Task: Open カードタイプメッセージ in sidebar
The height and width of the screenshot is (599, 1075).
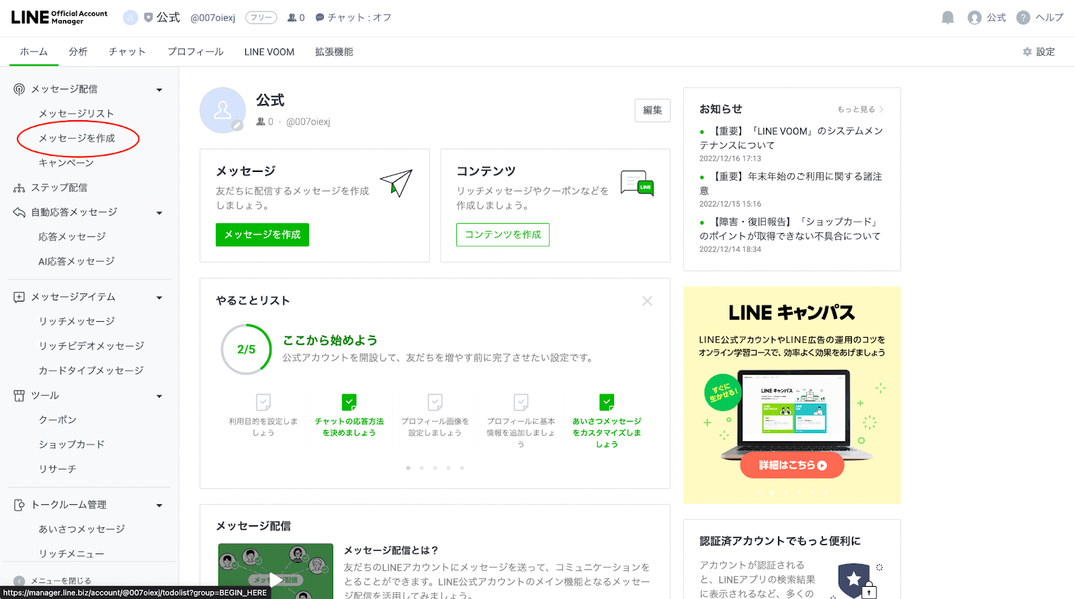Action: tap(91, 371)
